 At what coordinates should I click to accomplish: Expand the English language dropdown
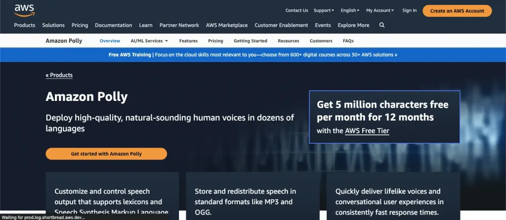[350, 10]
